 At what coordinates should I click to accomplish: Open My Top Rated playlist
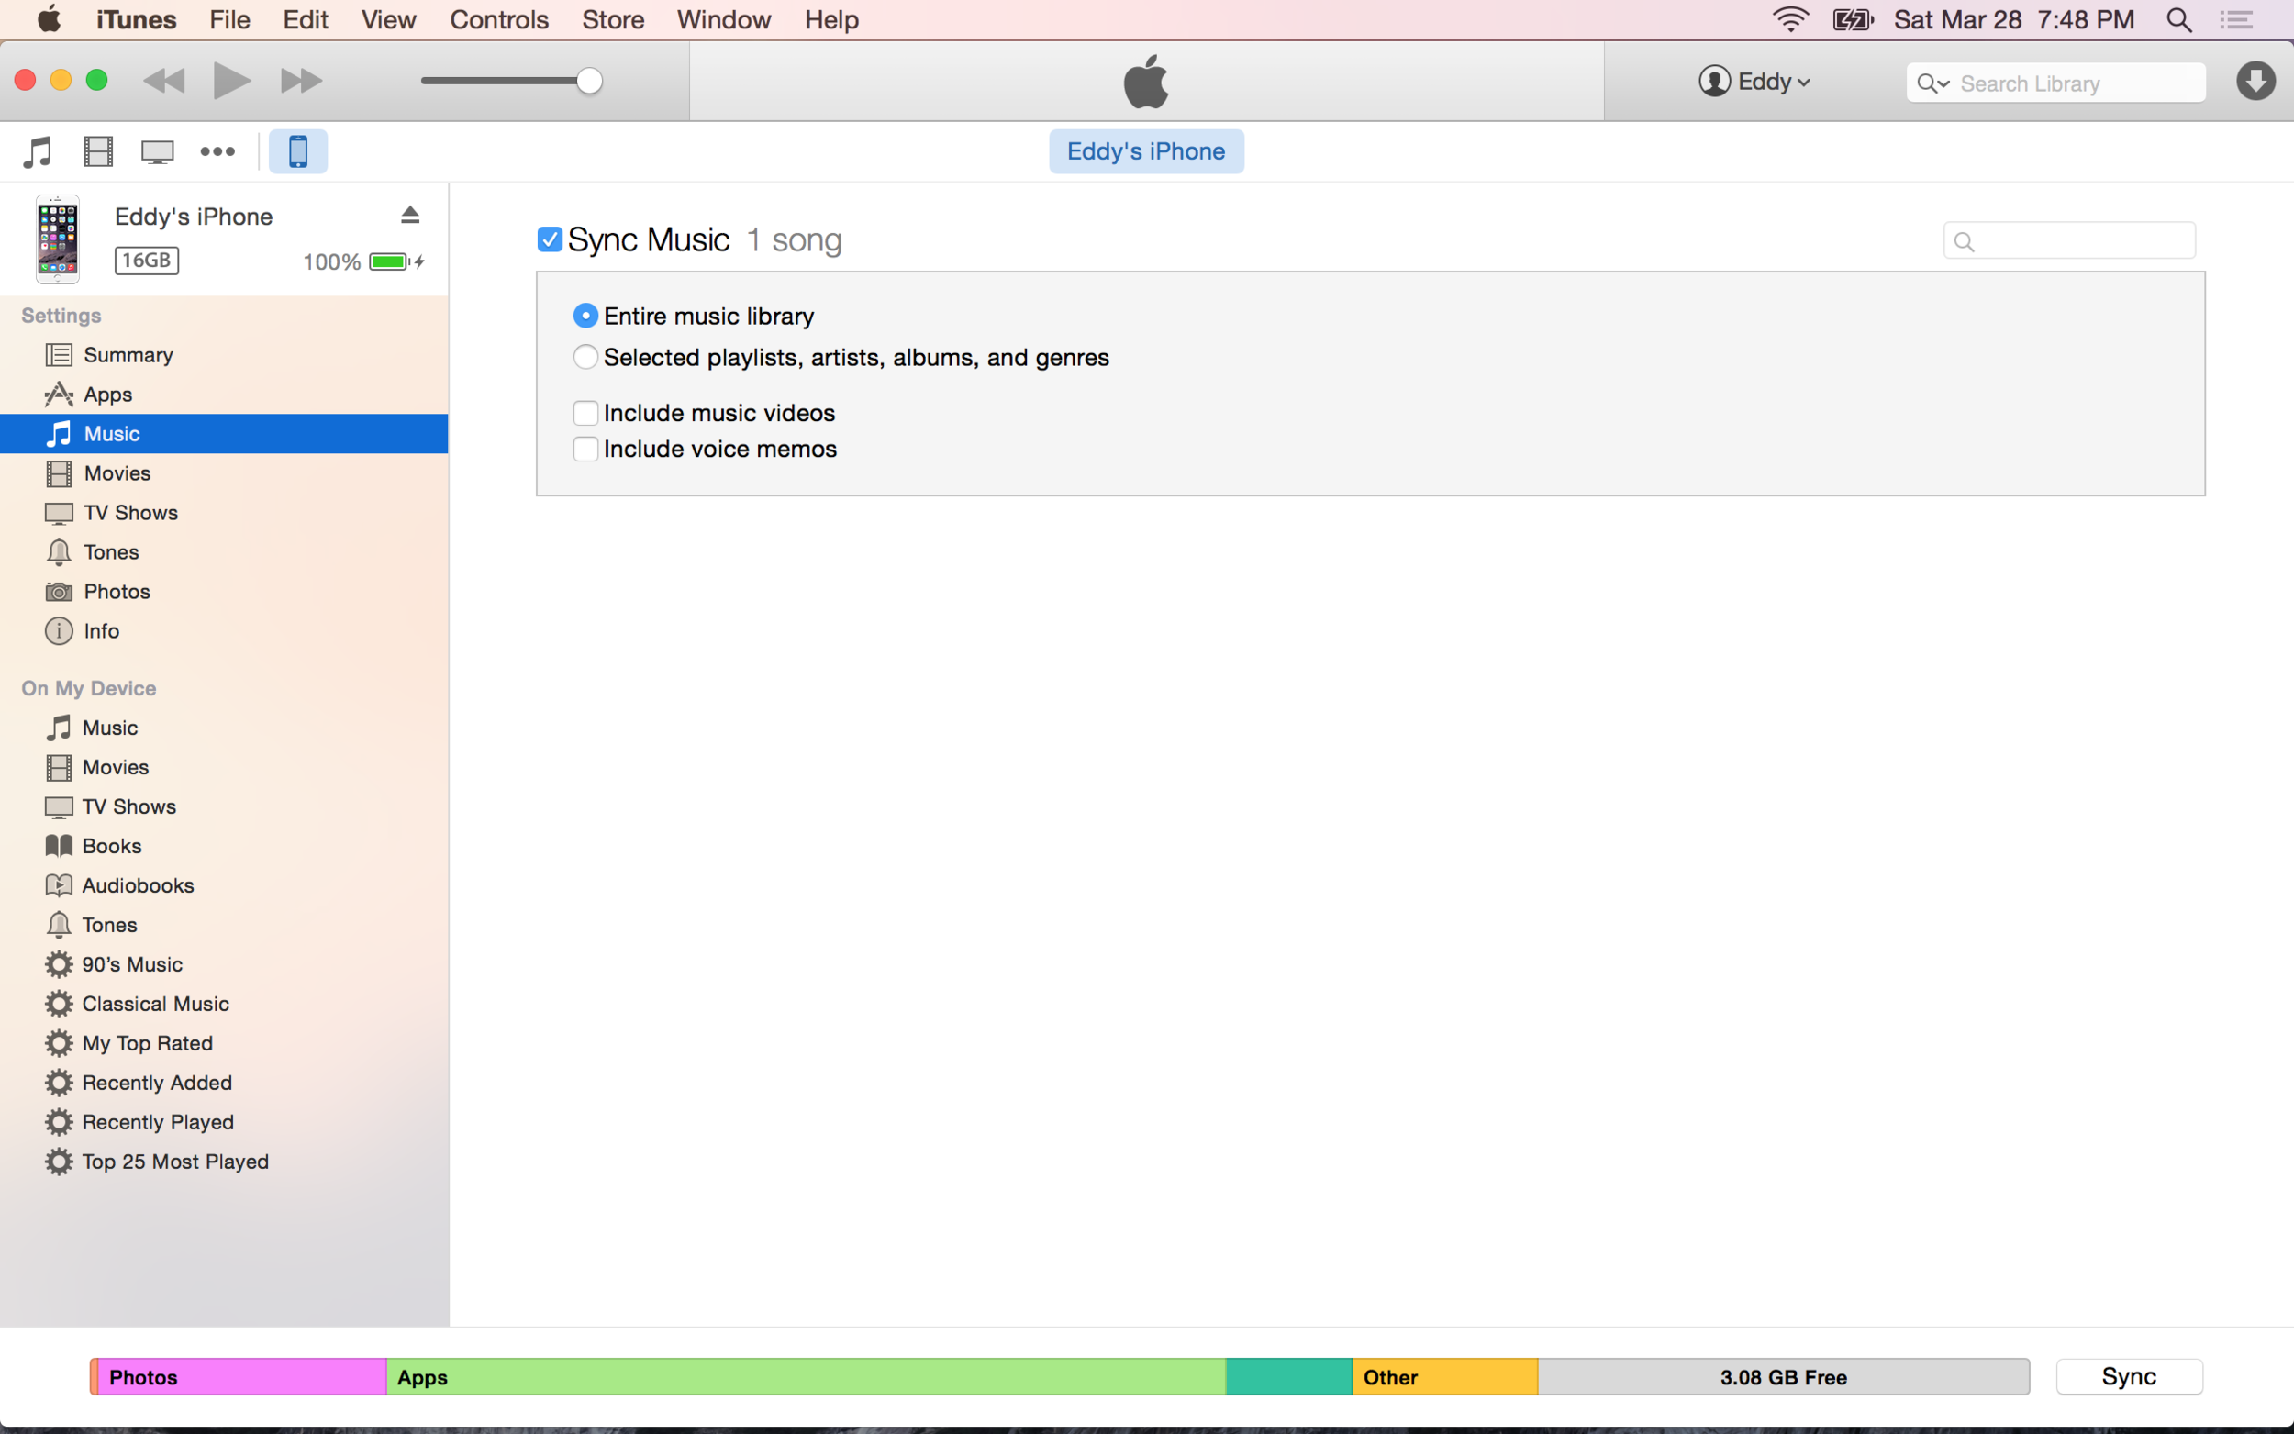coord(224,1043)
